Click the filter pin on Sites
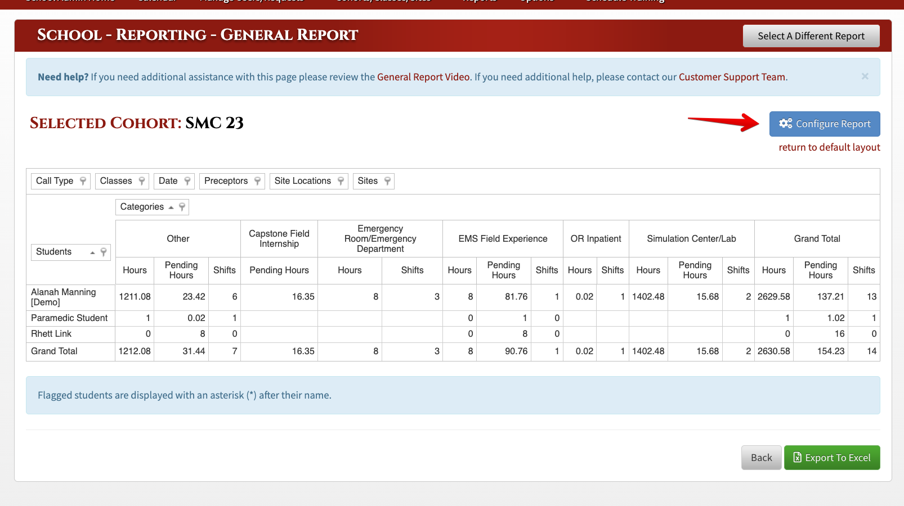The width and height of the screenshot is (904, 506). coord(387,181)
